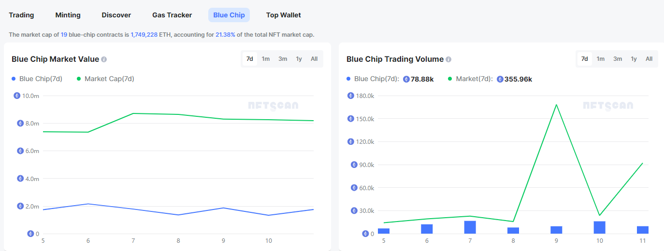Click ETH icon next to 78.88k value
Image resolution: width=664 pixels, height=251 pixels.
tap(406, 79)
